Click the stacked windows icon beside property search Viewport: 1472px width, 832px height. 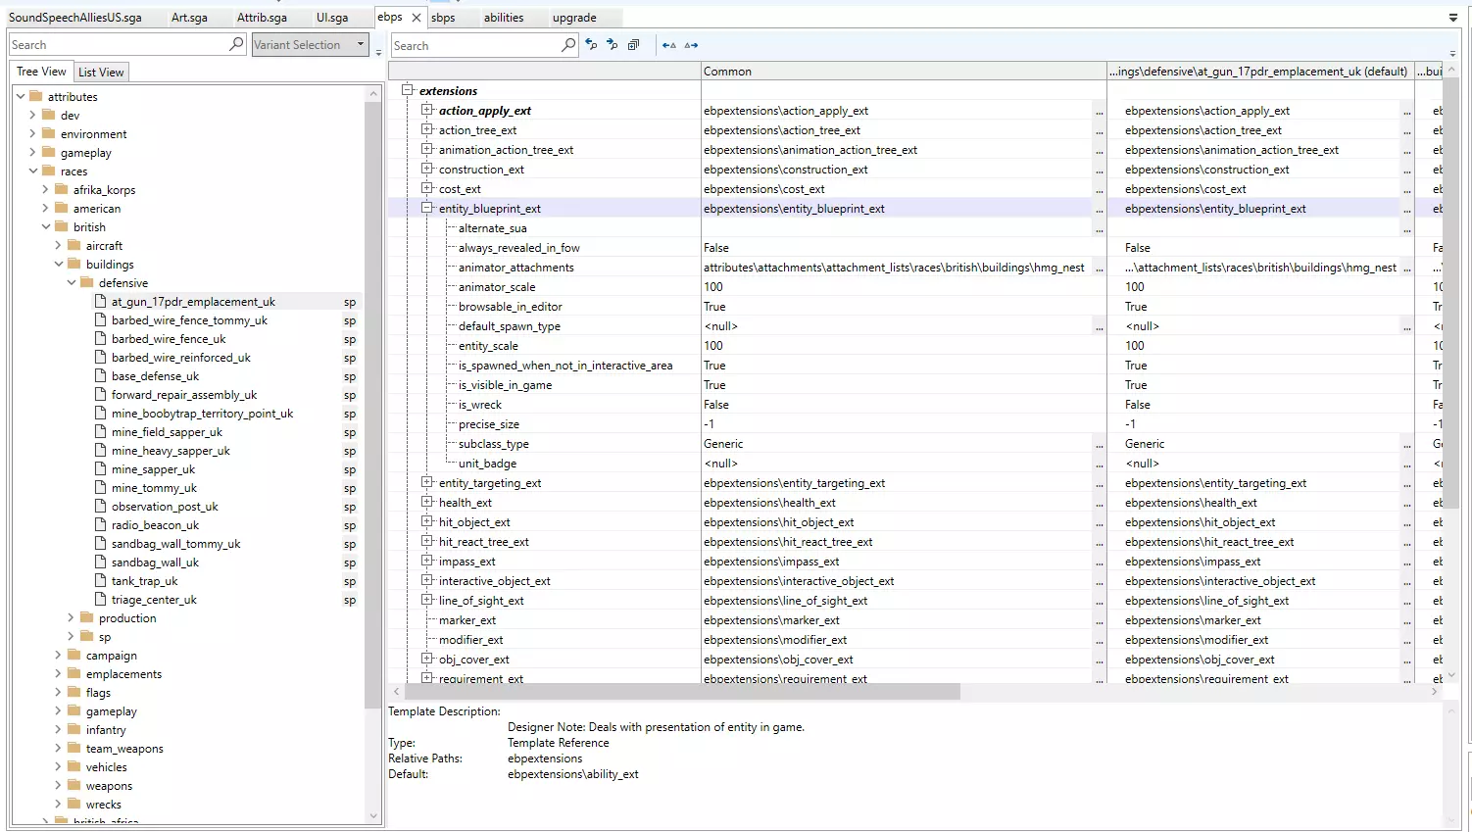pyautogui.click(x=634, y=45)
